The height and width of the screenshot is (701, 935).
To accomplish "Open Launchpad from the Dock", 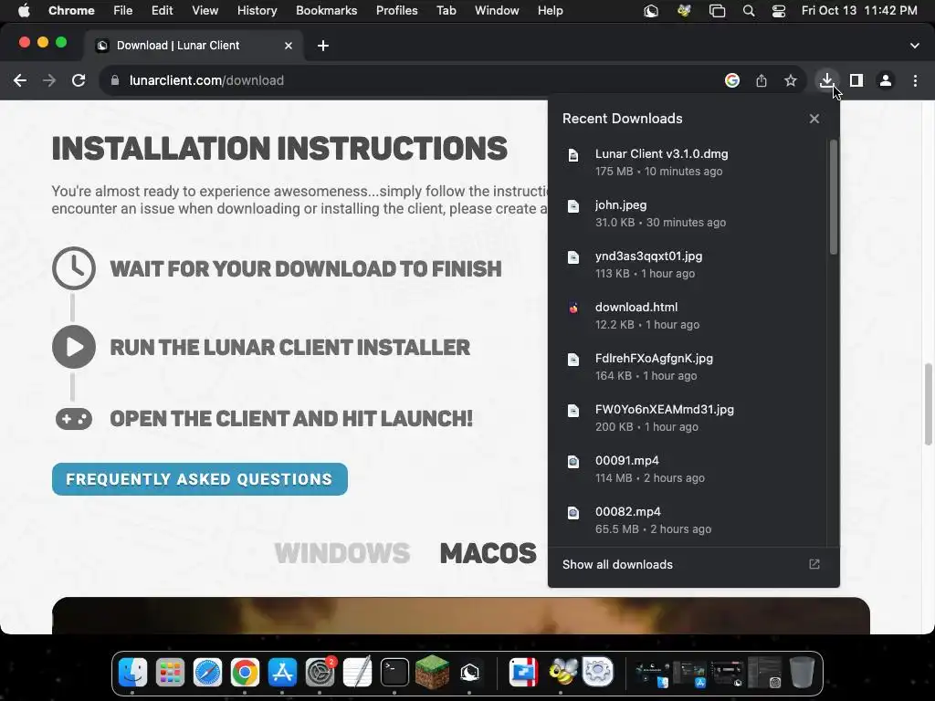I will (170, 673).
